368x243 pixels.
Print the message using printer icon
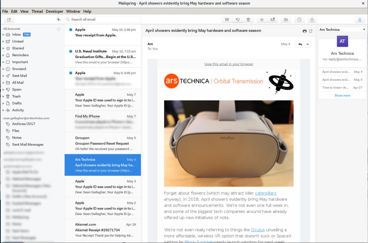click(305, 31)
